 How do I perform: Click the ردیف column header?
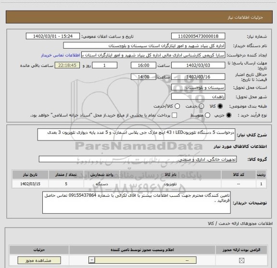point(261,175)
